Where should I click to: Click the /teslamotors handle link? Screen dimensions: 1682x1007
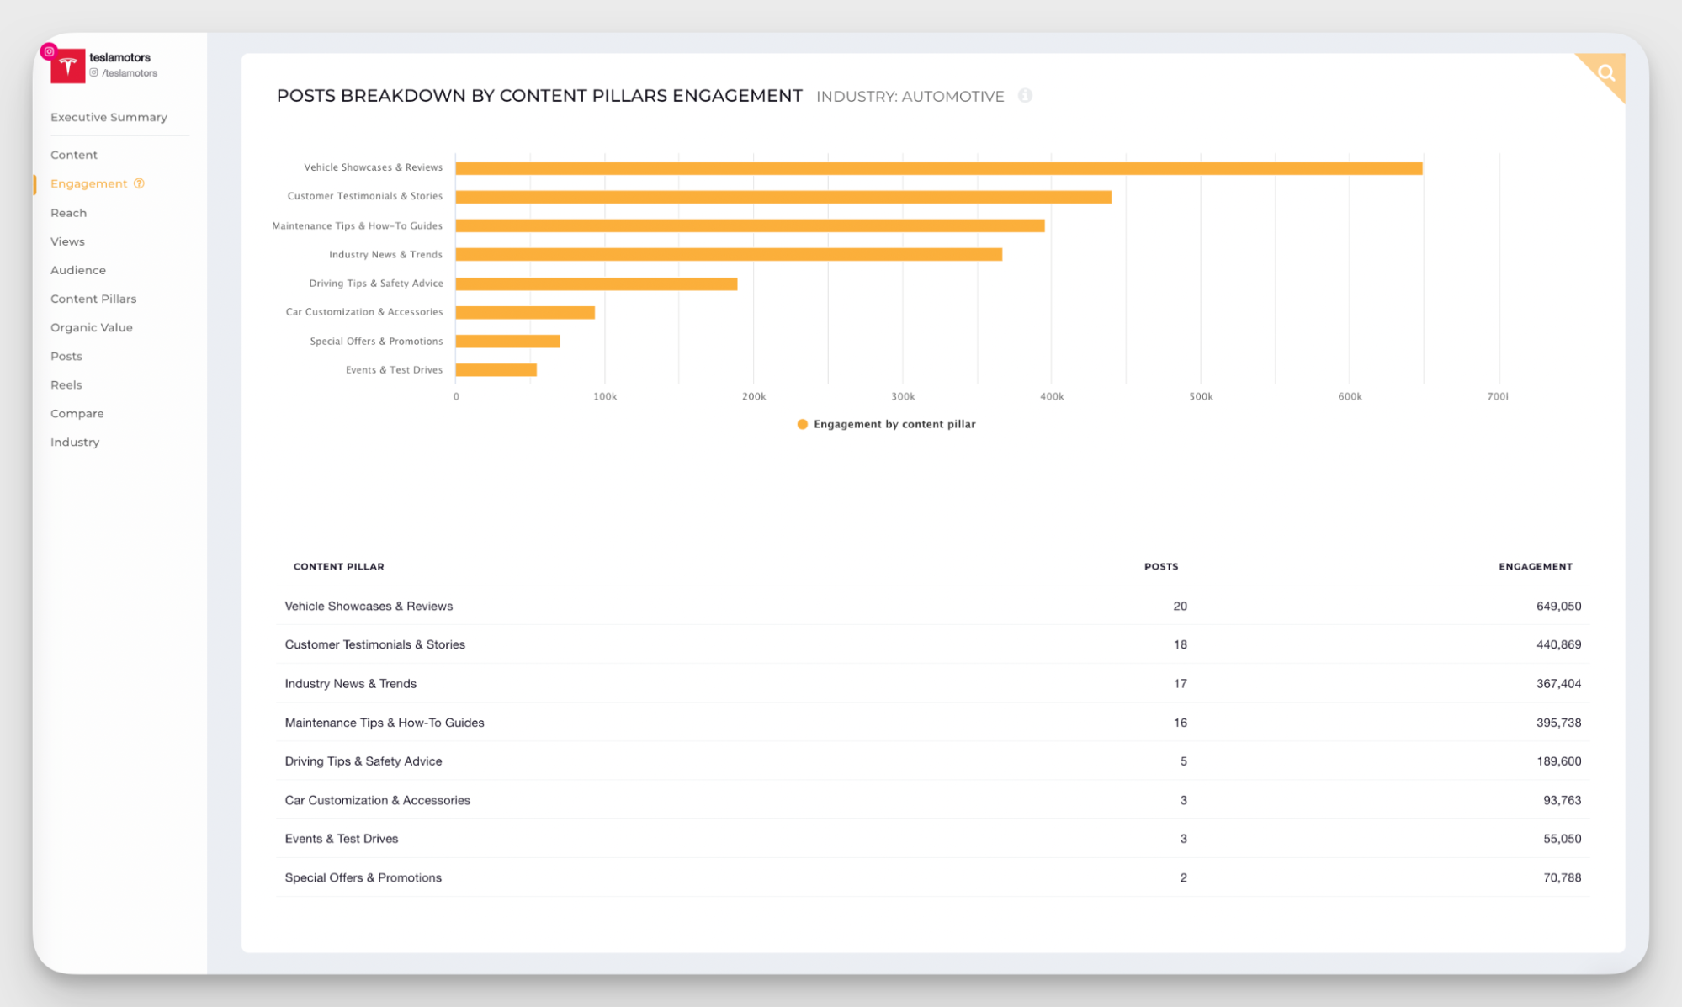pyautogui.click(x=130, y=72)
